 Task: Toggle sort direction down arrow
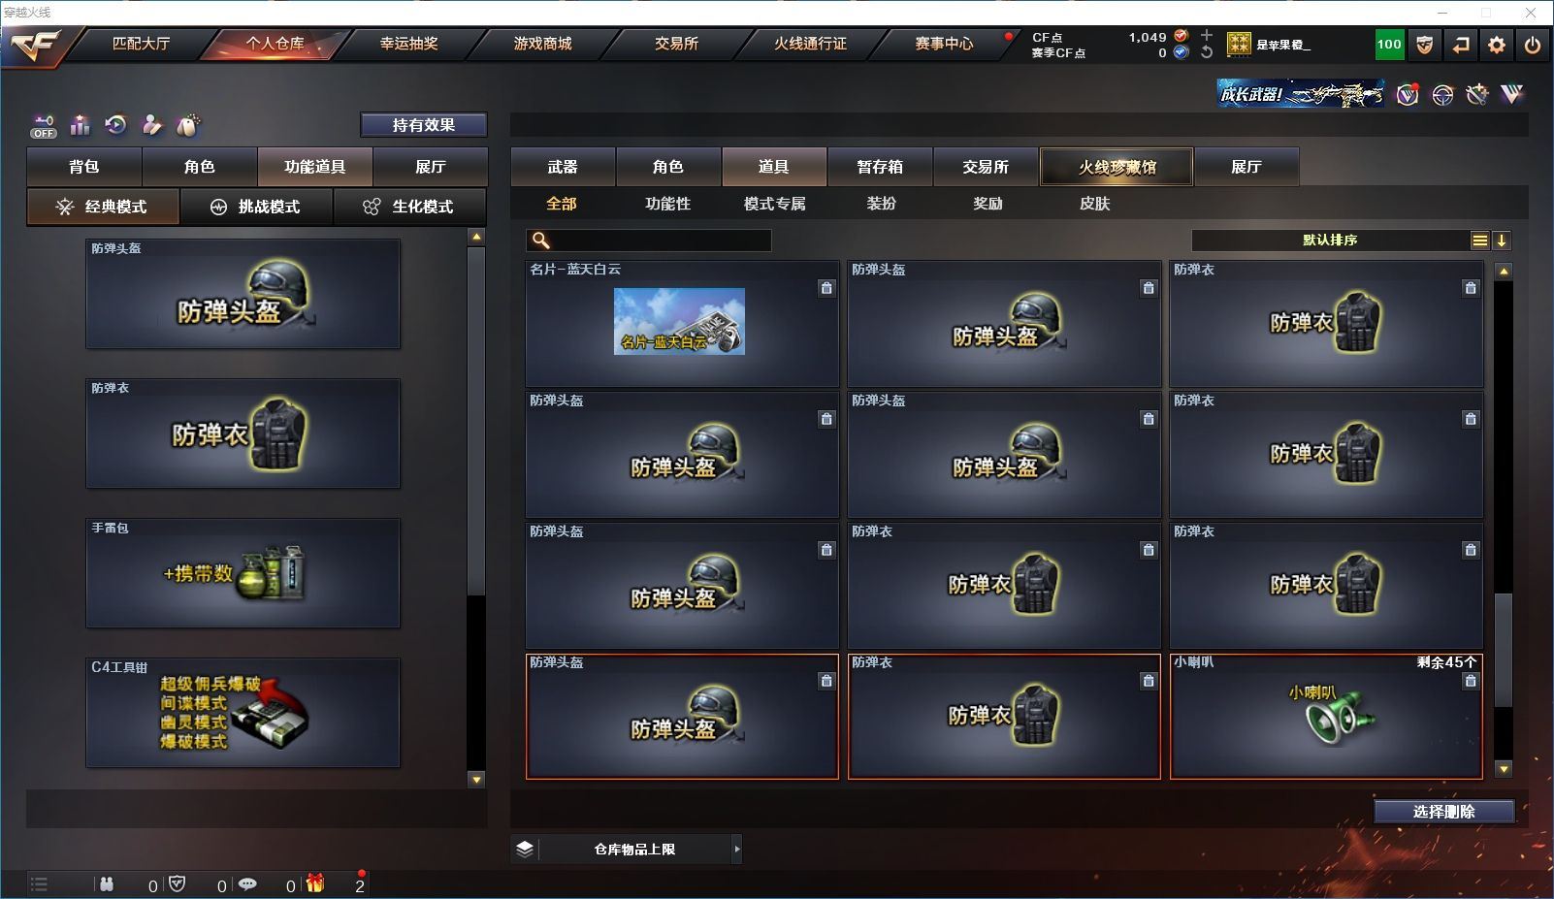click(x=1502, y=241)
